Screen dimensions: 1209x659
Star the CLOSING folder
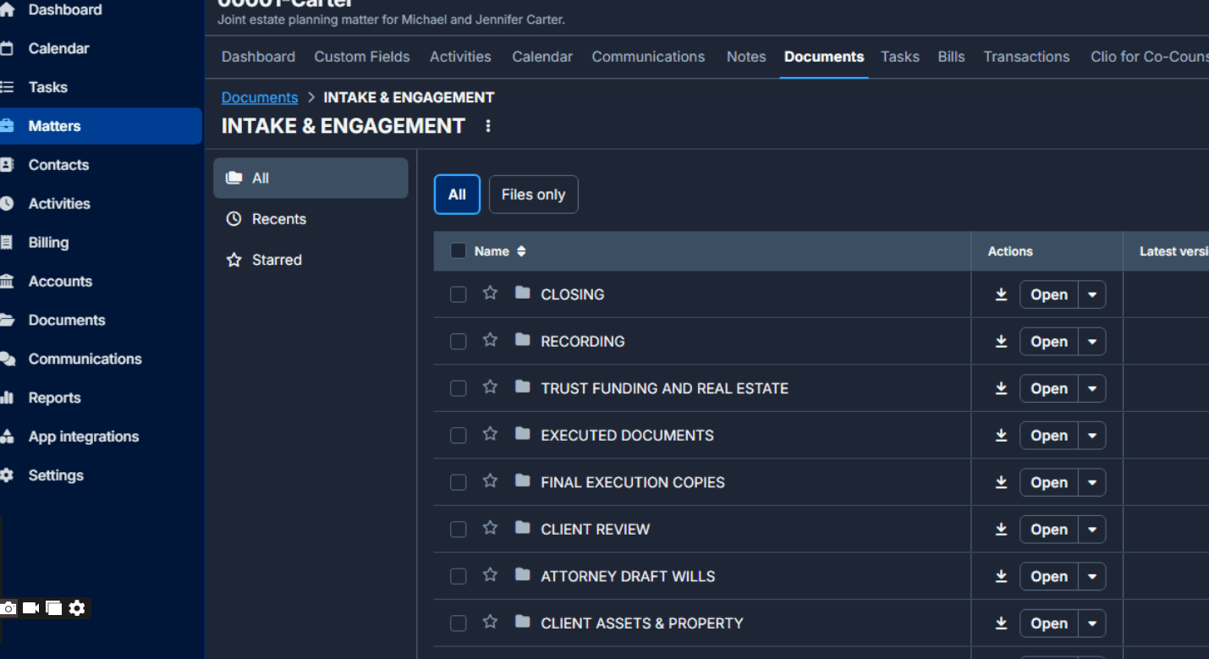(490, 293)
